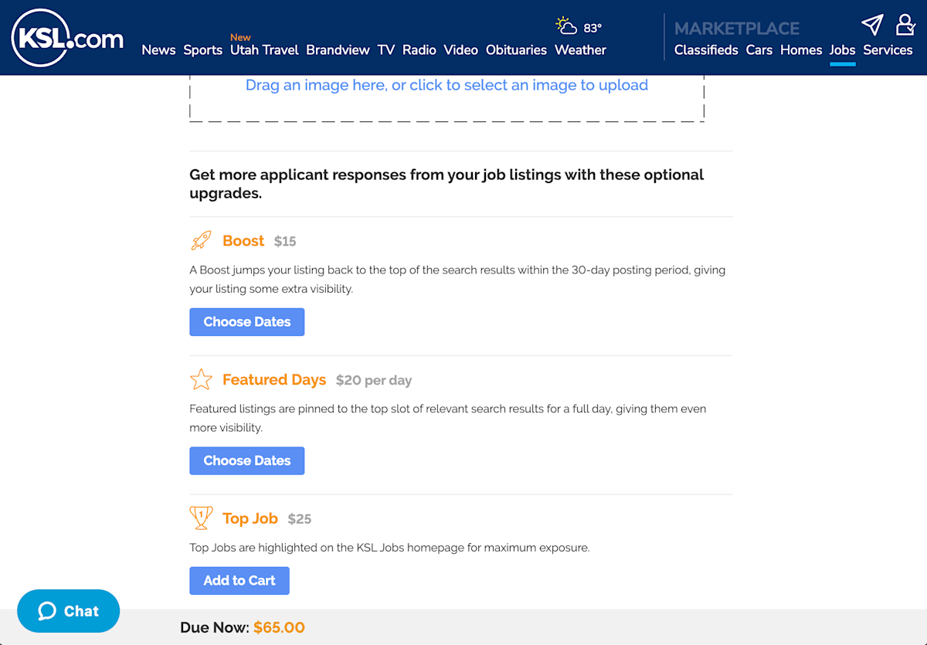Switch to the Classifieds marketplace tab
927x645 pixels.
pos(706,50)
